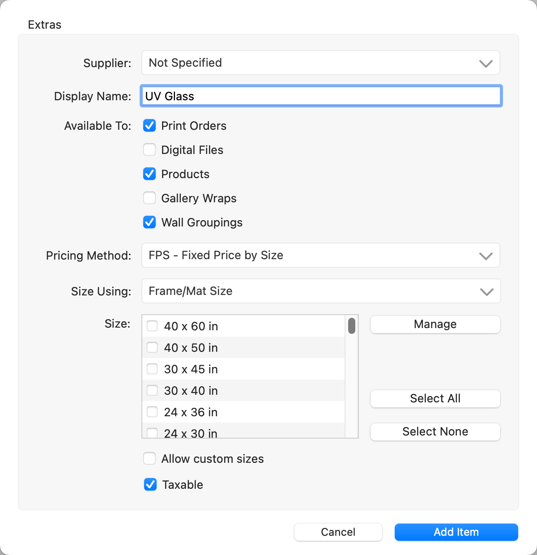
Task: Click the Display Name text field
Action: [x=320, y=96]
